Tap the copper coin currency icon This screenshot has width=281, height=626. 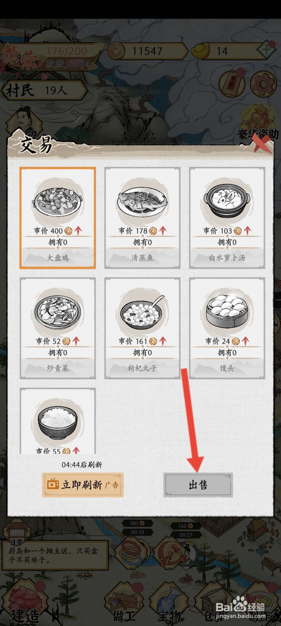pyautogui.click(x=116, y=51)
